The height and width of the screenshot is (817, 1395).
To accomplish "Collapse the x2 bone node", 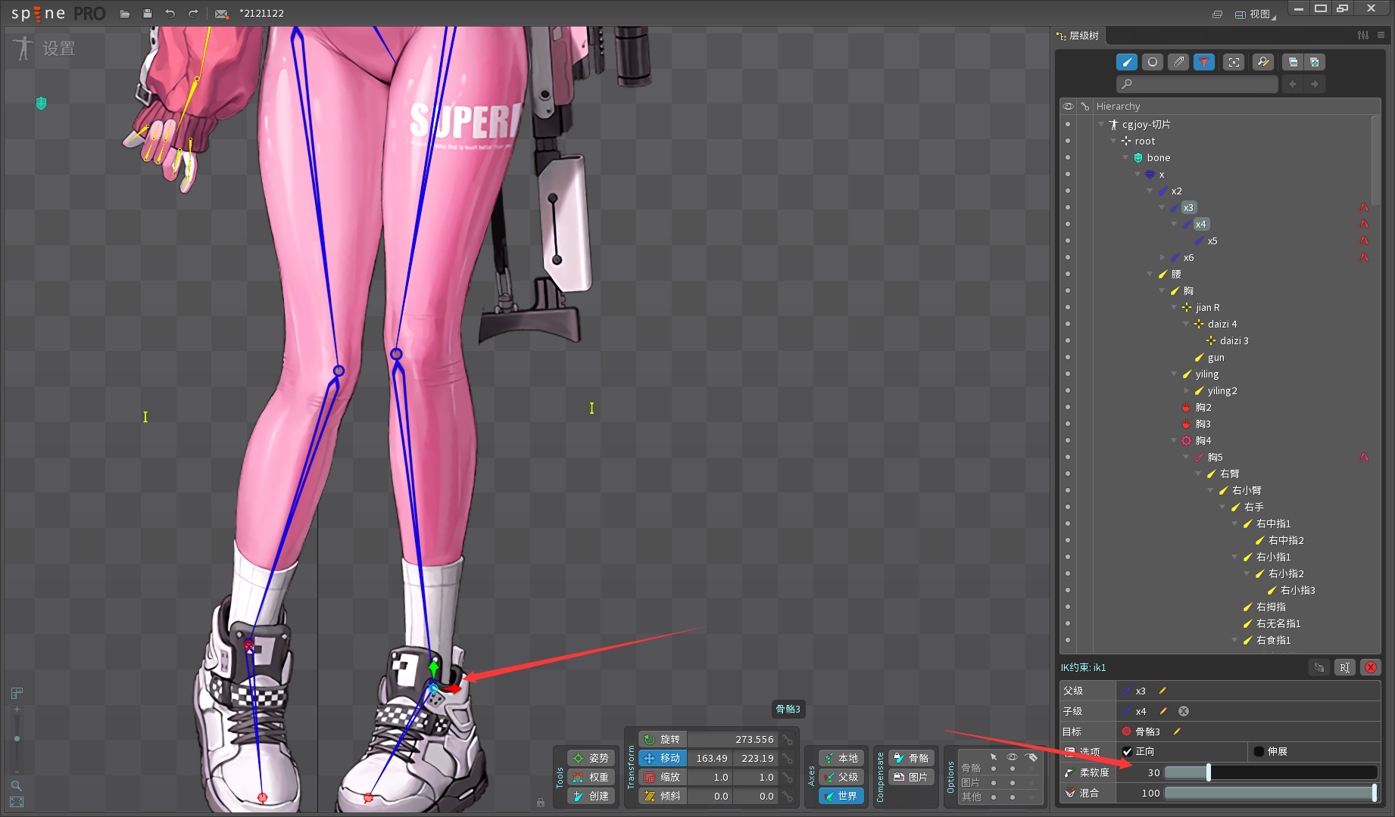I will click(x=1150, y=191).
